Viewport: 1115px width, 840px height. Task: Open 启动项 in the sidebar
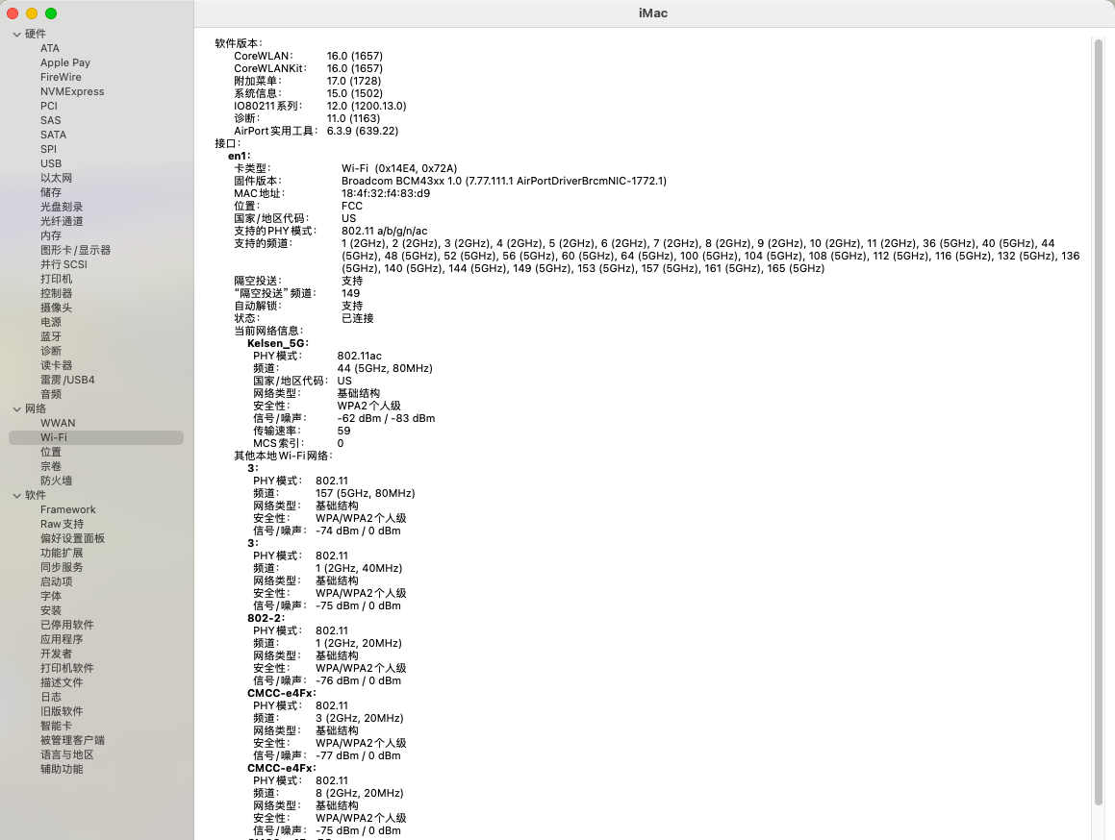(56, 582)
